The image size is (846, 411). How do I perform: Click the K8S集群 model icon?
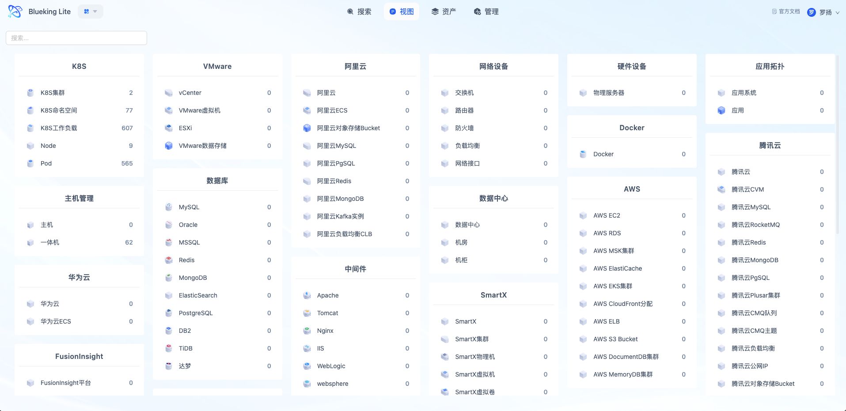[30, 93]
